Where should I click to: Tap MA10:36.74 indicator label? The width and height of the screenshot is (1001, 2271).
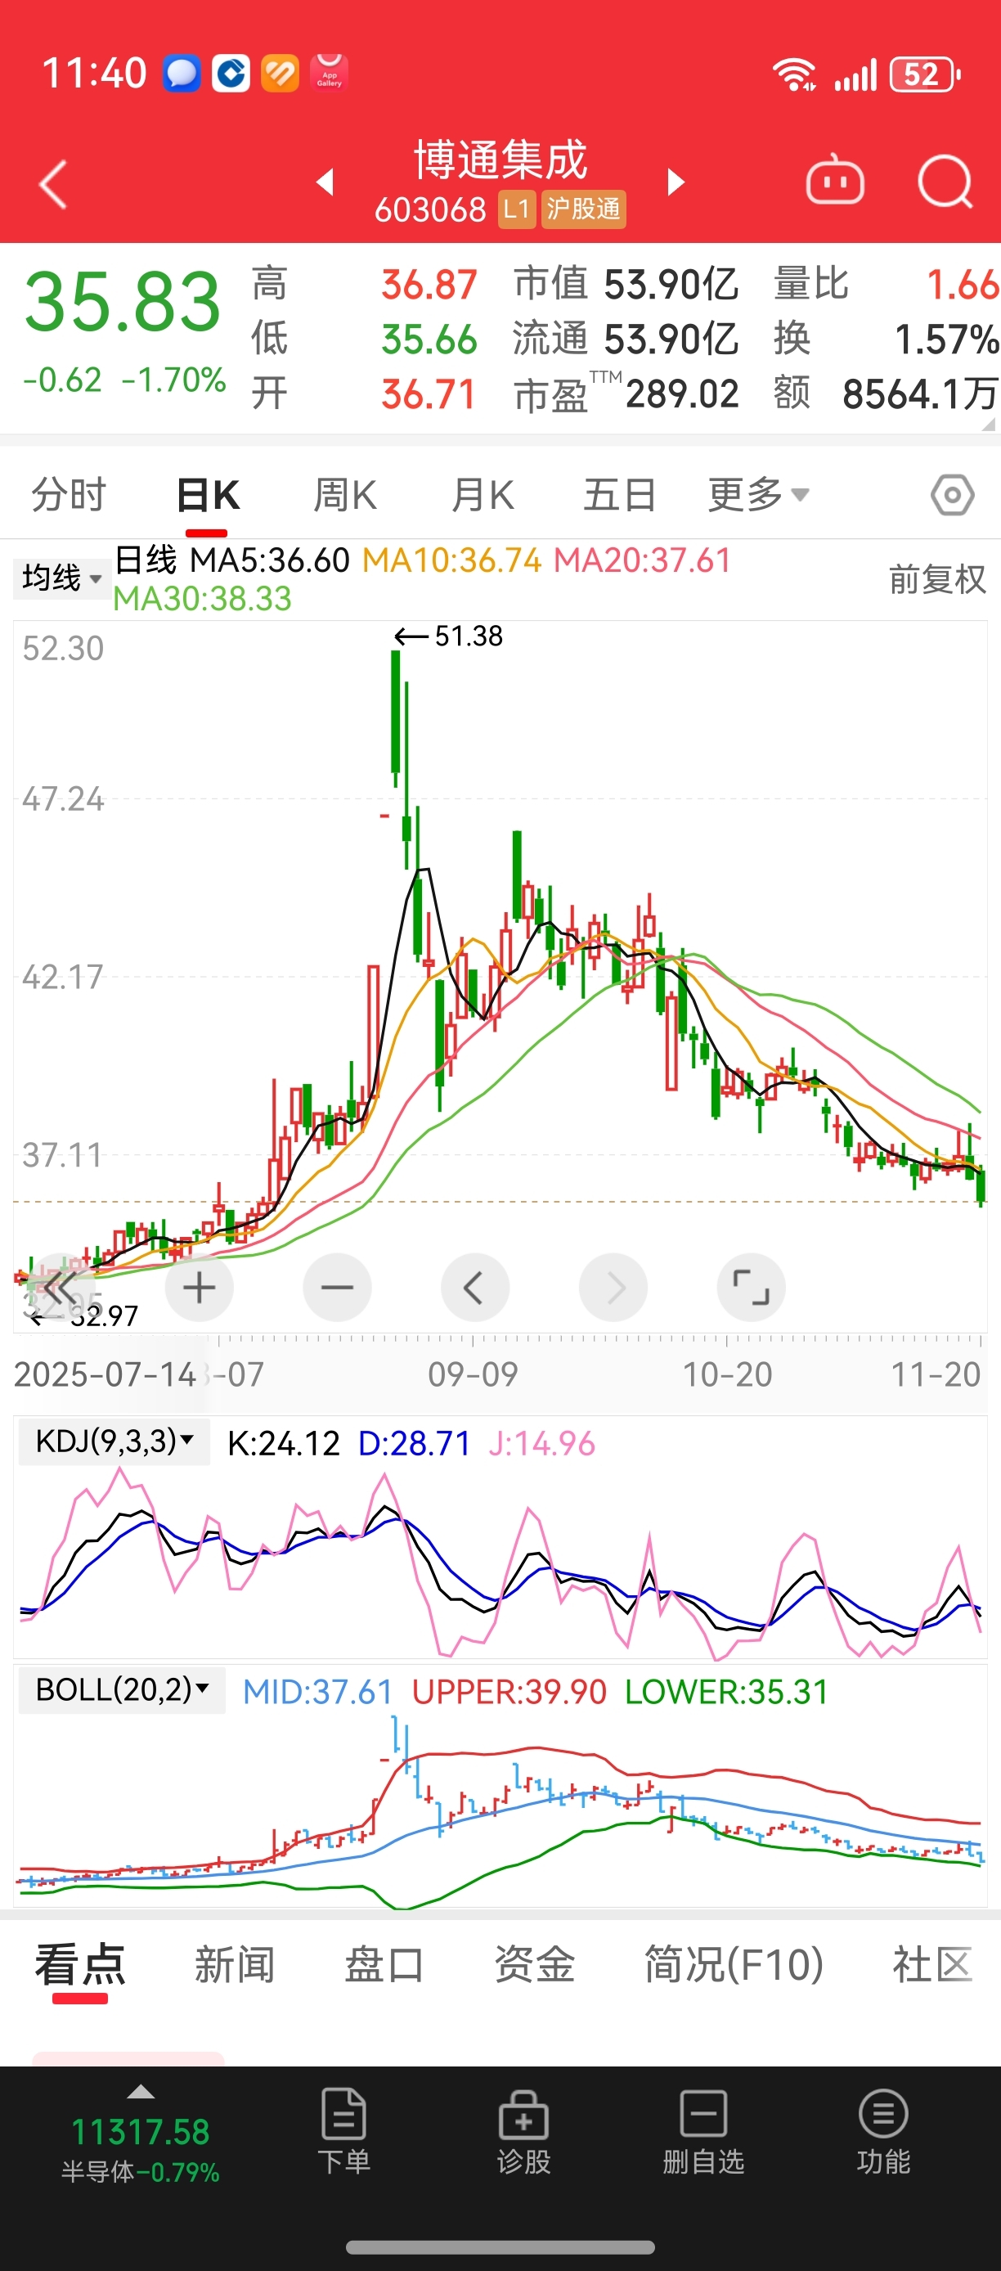[x=451, y=560]
